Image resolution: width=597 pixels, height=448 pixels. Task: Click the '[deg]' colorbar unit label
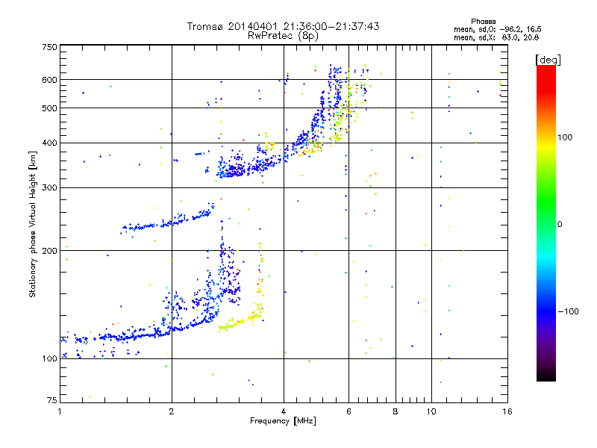(x=548, y=60)
